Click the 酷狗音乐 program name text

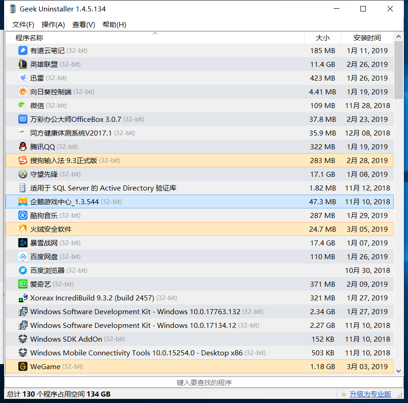[44, 215]
